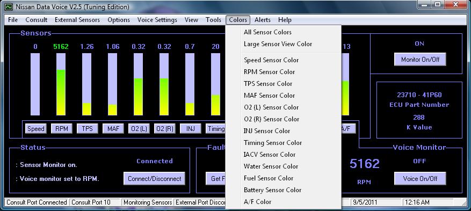471x211 pixels.
Task: Click the Speed bar gauge
Action: coord(35,84)
